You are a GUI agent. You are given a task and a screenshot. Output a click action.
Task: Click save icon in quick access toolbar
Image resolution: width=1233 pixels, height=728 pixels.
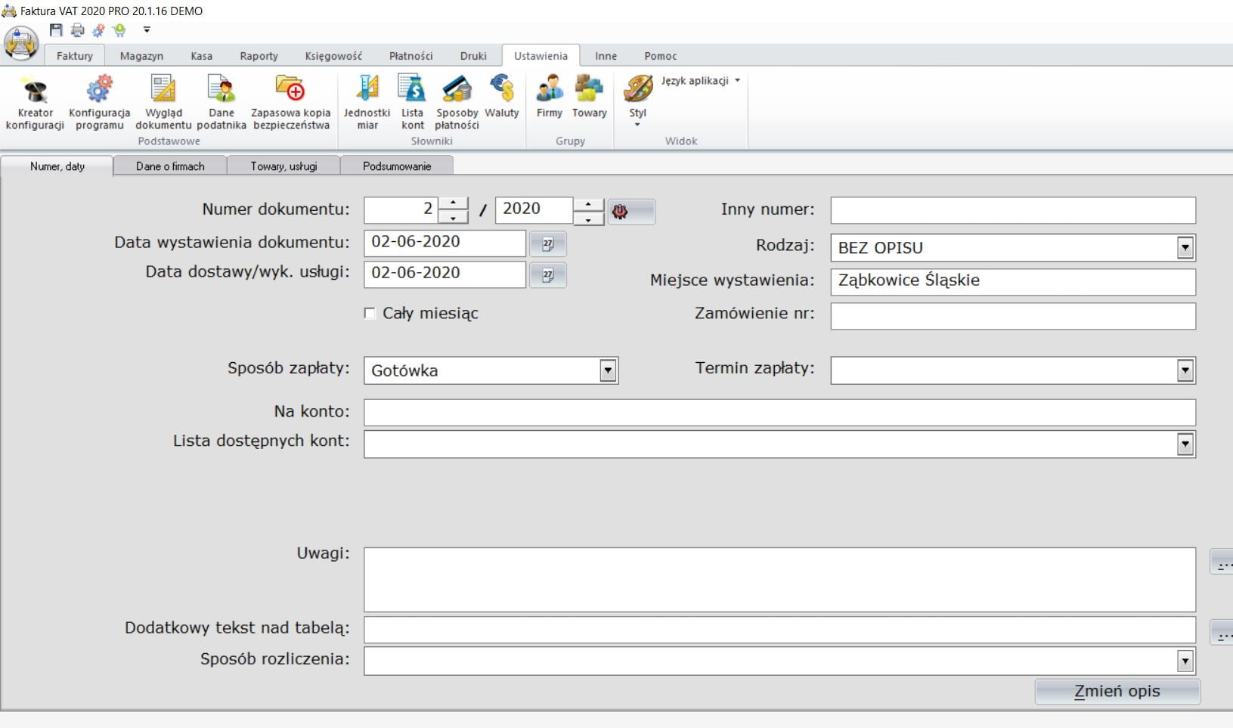56,30
